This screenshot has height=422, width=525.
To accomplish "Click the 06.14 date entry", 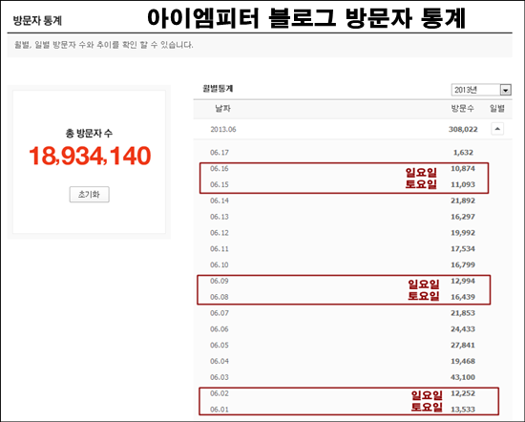I will click(x=220, y=200).
